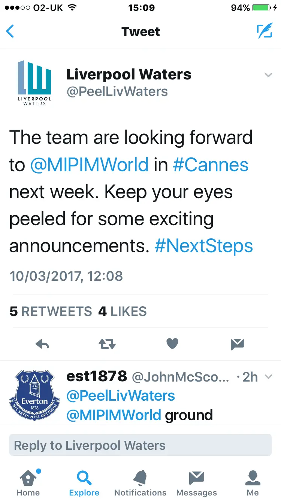Expand options chevron on est1878 reply
The width and height of the screenshot is (281, 500).
coord(268,377)
